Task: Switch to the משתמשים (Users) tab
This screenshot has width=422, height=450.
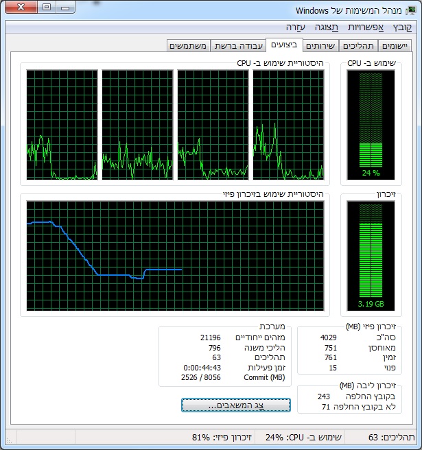Action: pos(189,46)
